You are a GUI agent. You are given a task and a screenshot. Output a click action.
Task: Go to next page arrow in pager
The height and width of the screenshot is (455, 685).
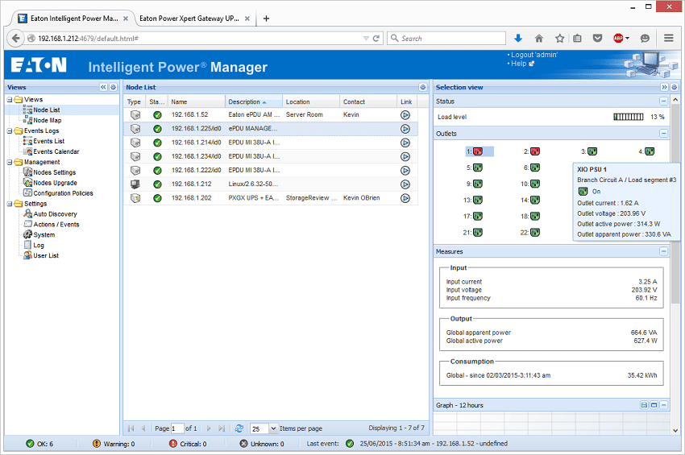click(x=209, y=428)
